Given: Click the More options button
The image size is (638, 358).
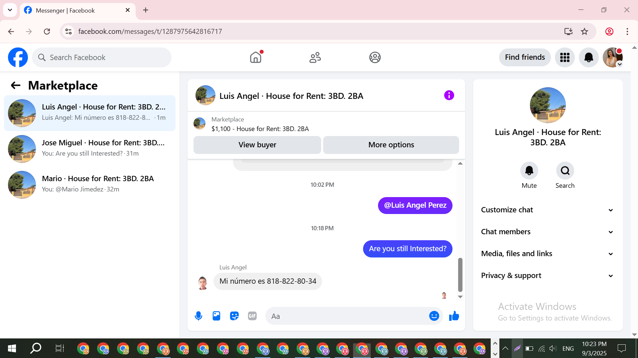Looking at the screenshot, I should click(391, 145).
